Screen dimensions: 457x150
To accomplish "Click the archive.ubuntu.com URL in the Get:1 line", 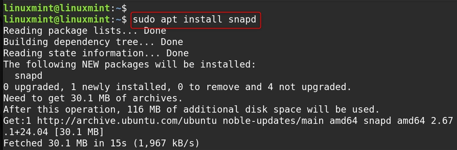I will pos(127,121).
